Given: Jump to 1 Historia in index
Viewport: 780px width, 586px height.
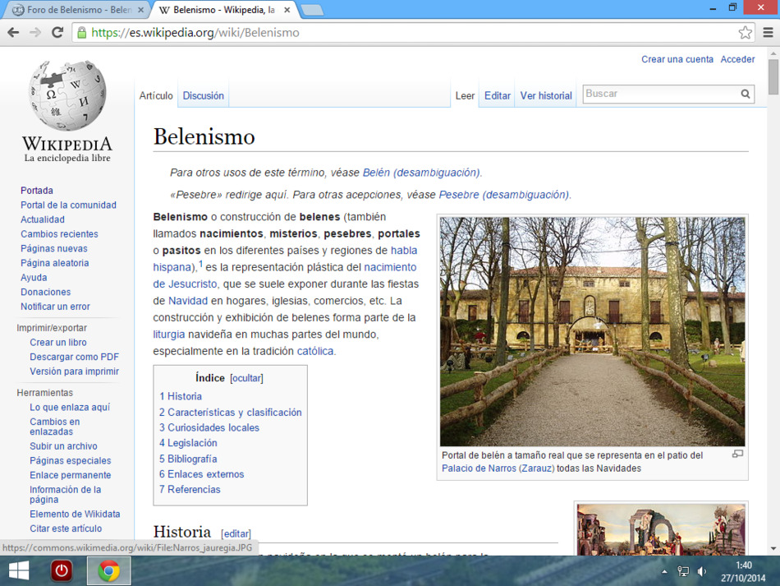Looking at the screenshot, I should [x=181, y=396].
